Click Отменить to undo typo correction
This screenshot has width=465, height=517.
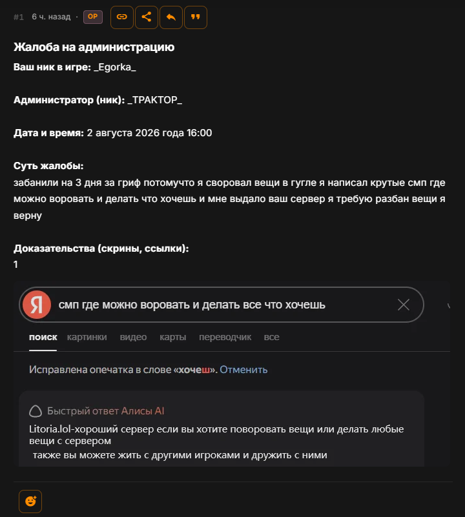click(243, 370)
